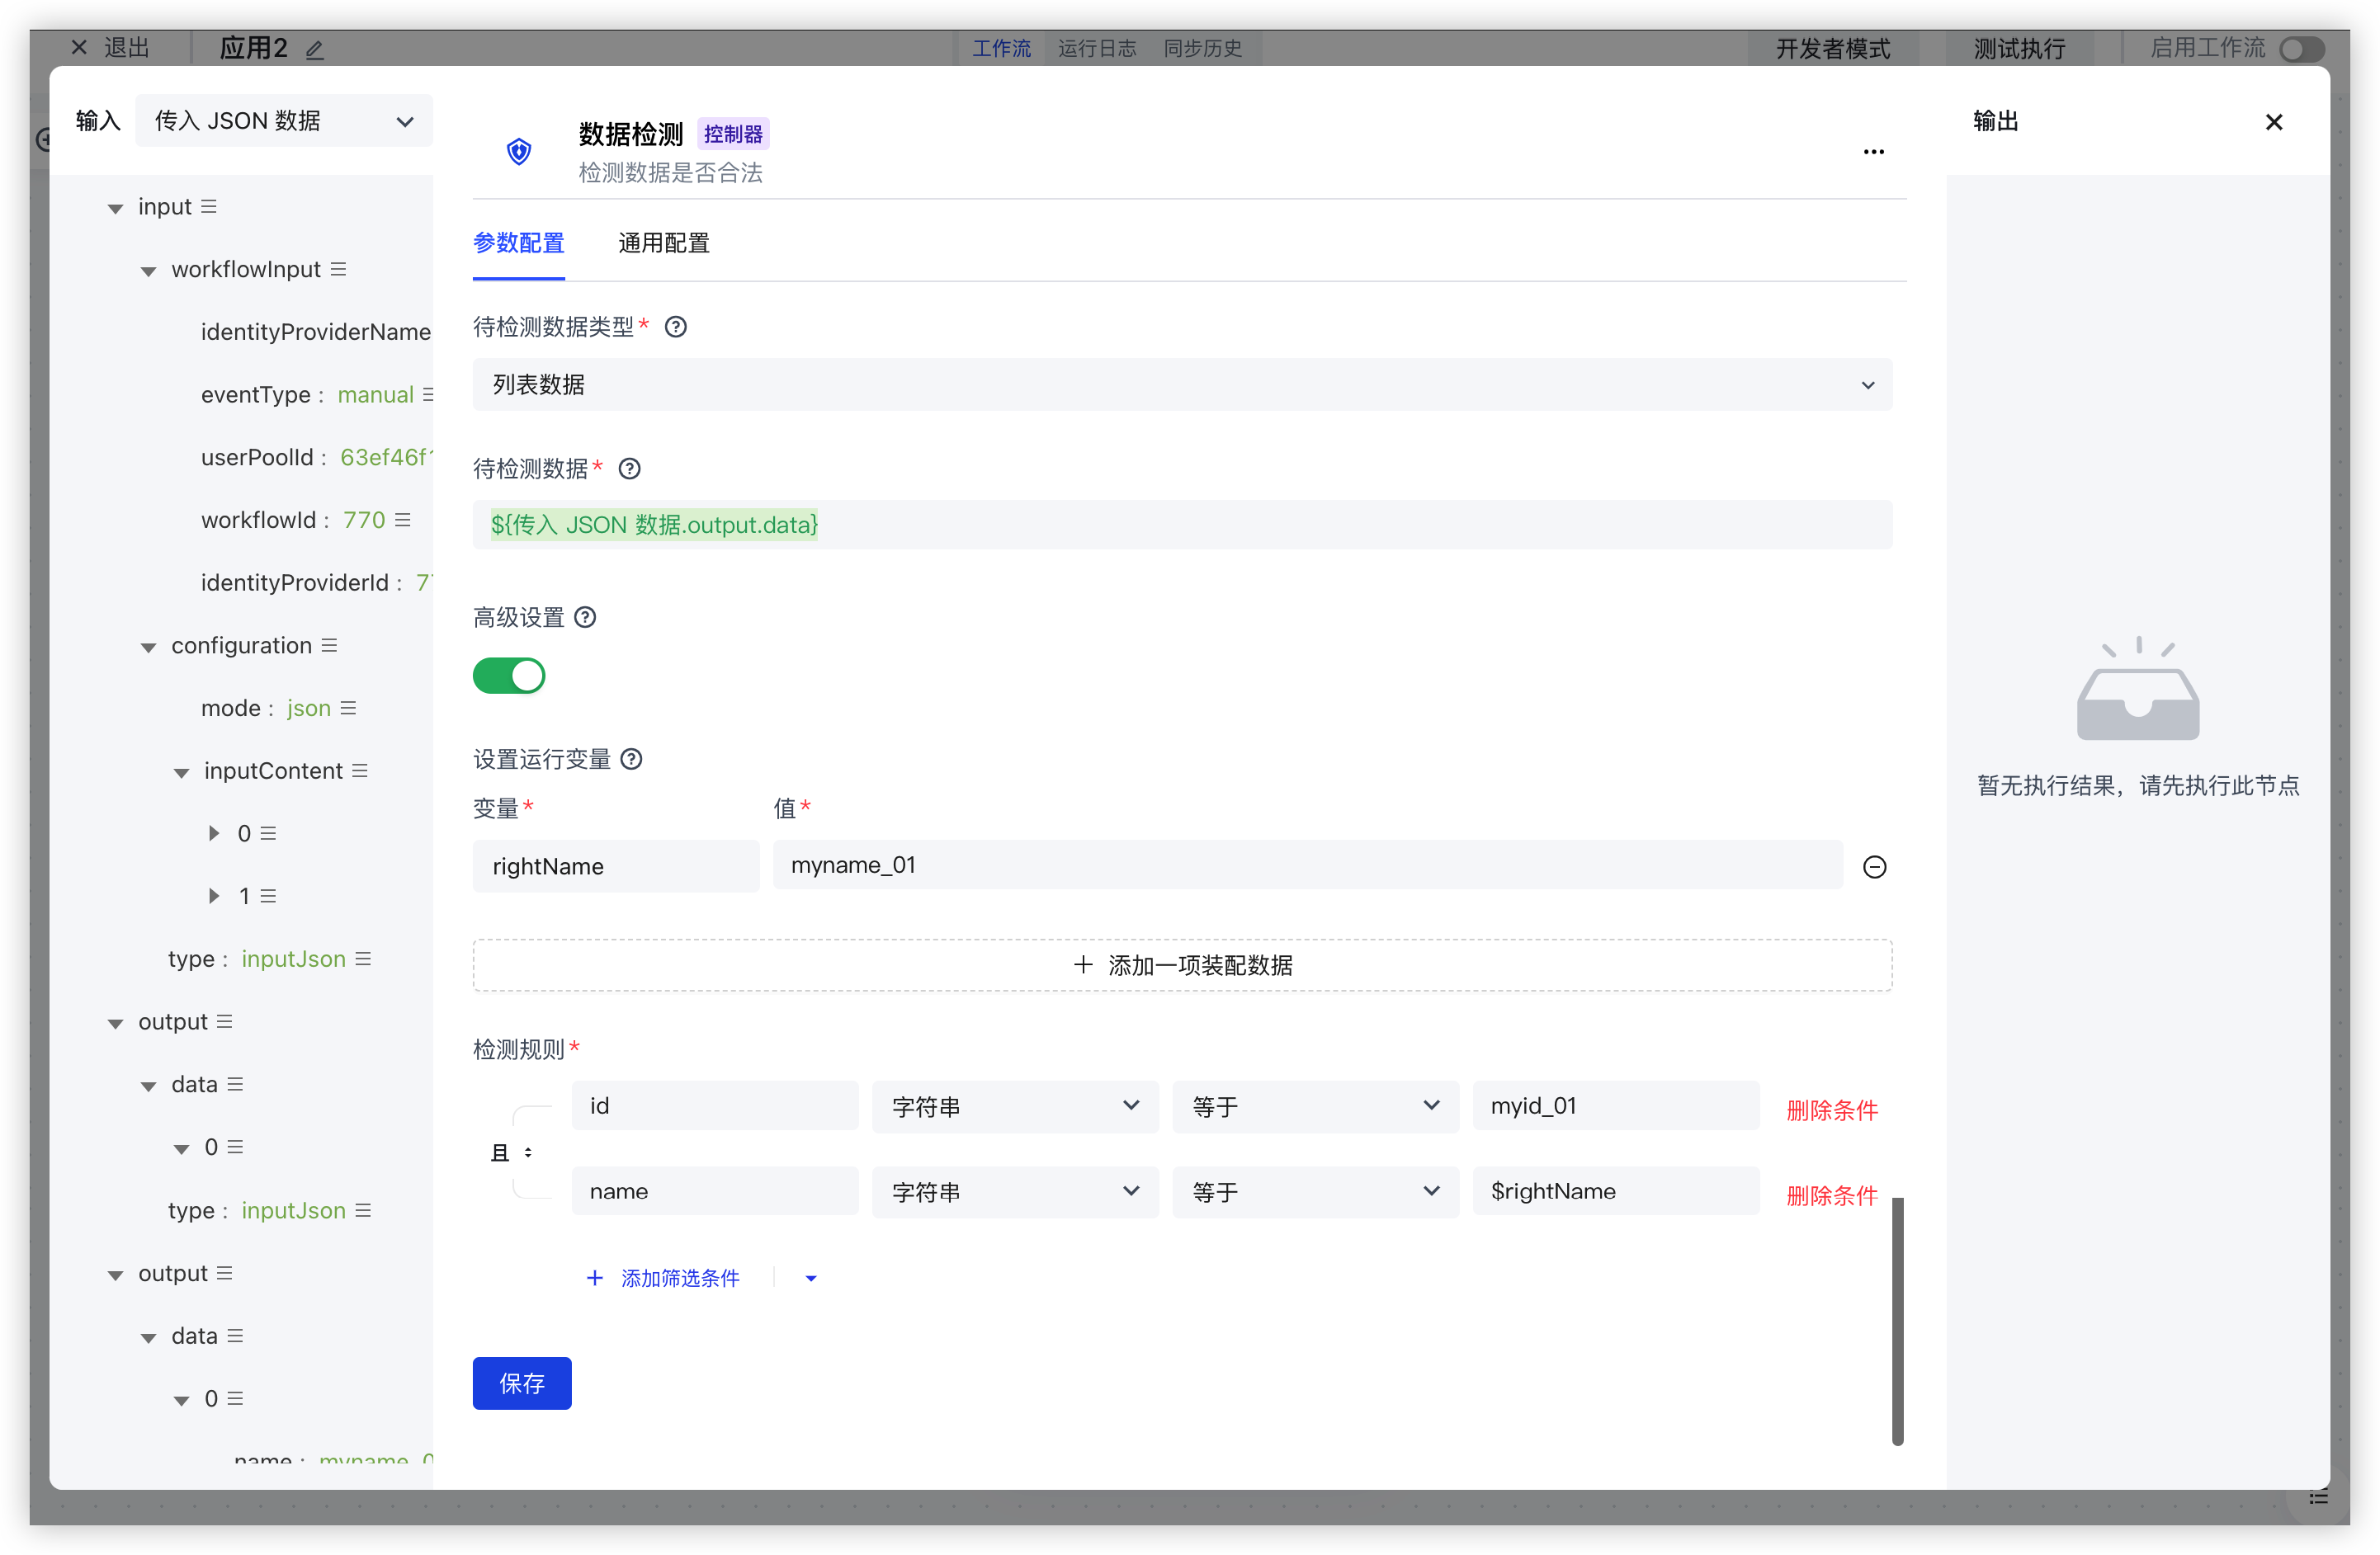Turn off the 高级设置 toggle switch
The width and height of the screenshot is (2380, 1555).
click(x=509, y=676)
